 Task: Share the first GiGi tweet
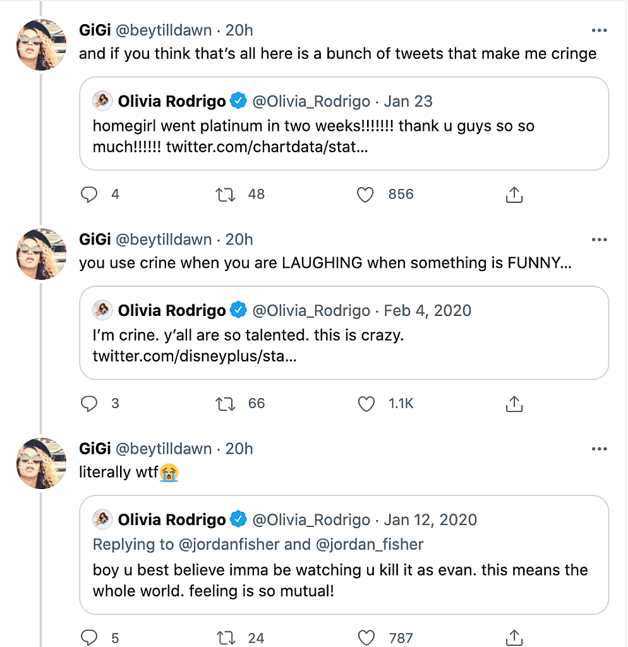point(514,195)
